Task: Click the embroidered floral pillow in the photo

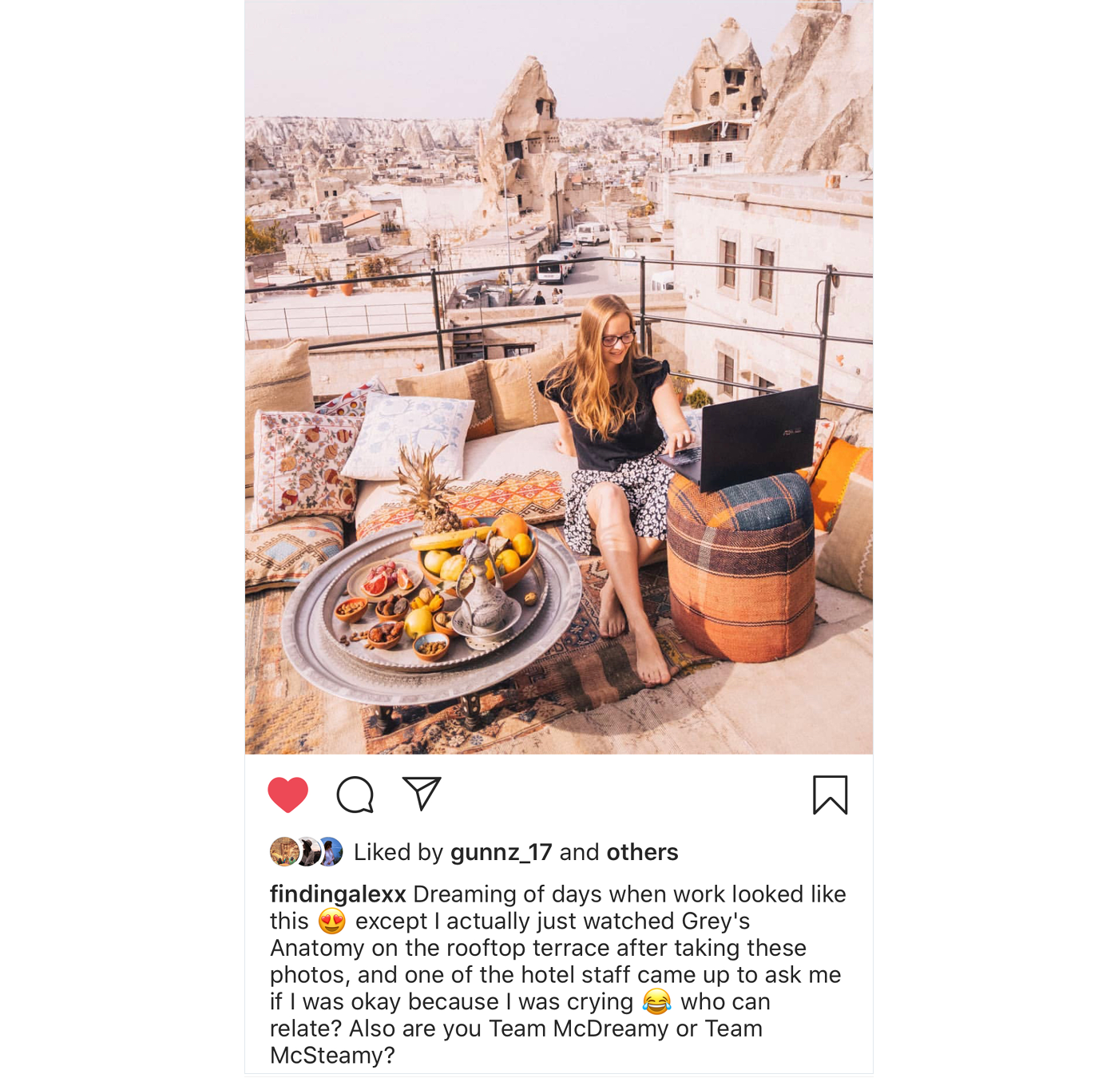Action: pyautogui.click(x=305, y=463)
